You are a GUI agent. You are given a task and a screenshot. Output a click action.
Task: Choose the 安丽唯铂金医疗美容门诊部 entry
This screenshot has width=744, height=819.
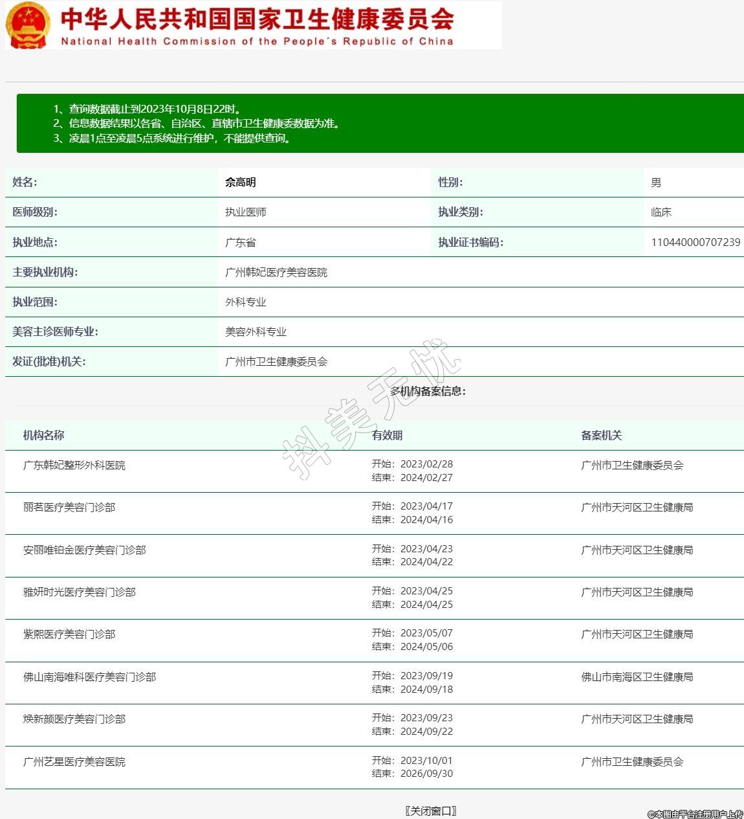85,550
